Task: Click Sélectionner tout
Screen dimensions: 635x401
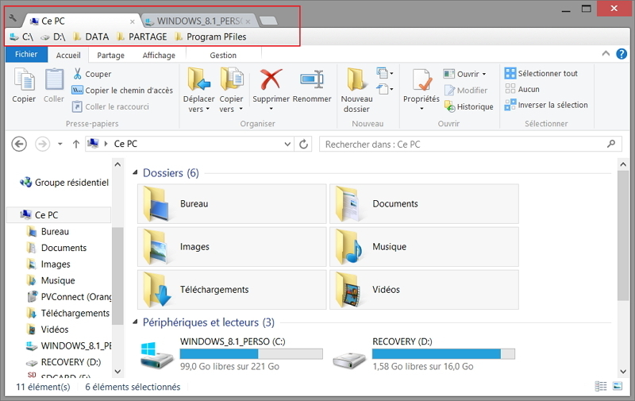Action: (541, 73)
